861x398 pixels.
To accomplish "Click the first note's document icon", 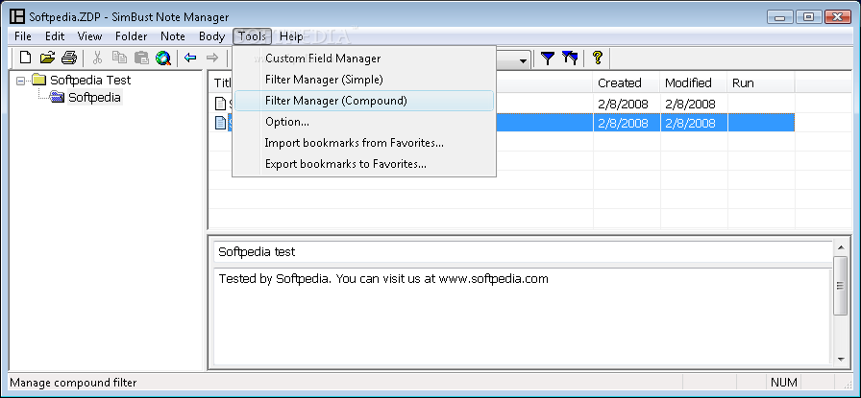I will [x=220, y=103].
